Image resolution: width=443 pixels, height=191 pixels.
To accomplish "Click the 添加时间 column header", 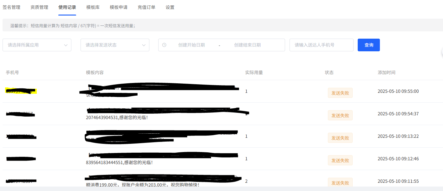I will pos(387,73).
